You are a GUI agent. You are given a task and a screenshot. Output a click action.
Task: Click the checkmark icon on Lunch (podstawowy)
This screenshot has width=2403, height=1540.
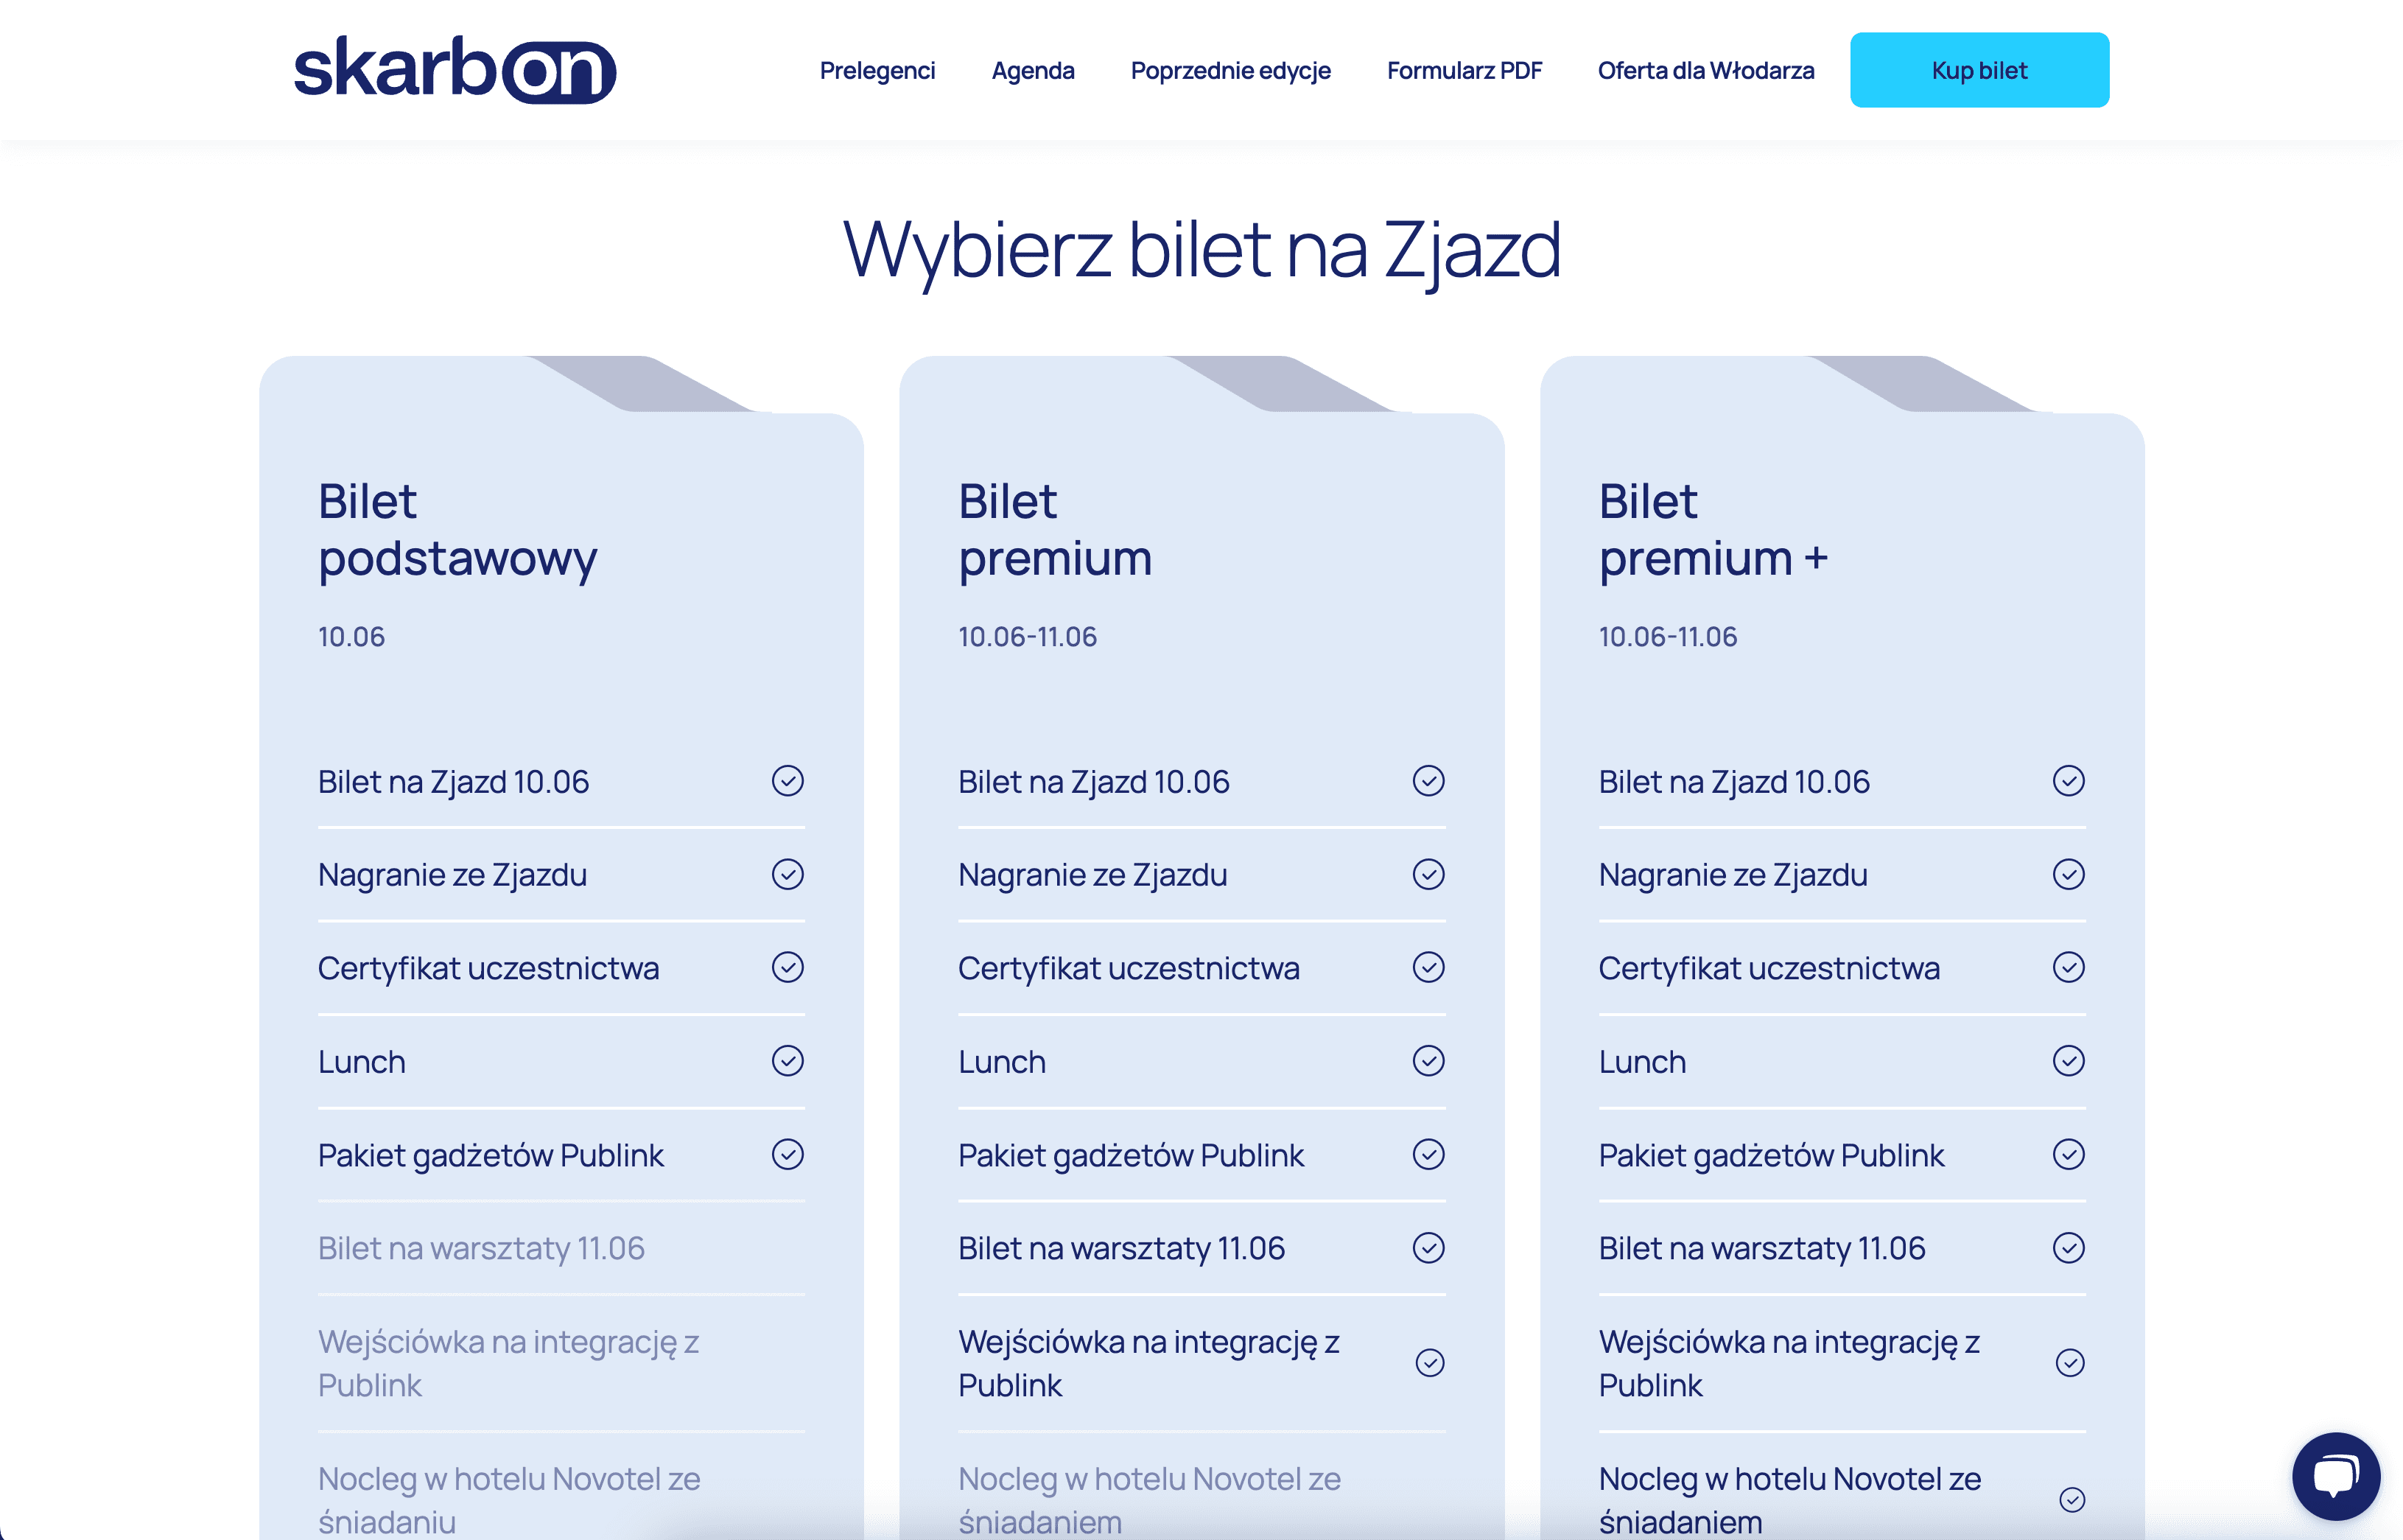point(788,1060)
